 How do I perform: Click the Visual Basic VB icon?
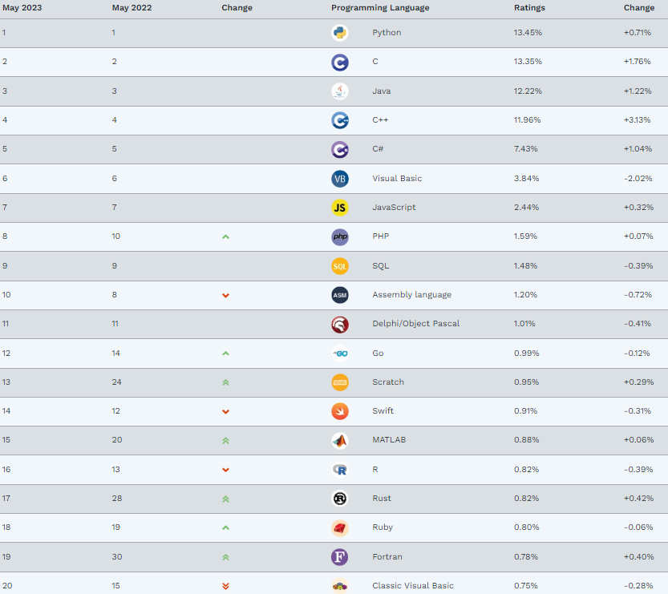pos(339,179)
